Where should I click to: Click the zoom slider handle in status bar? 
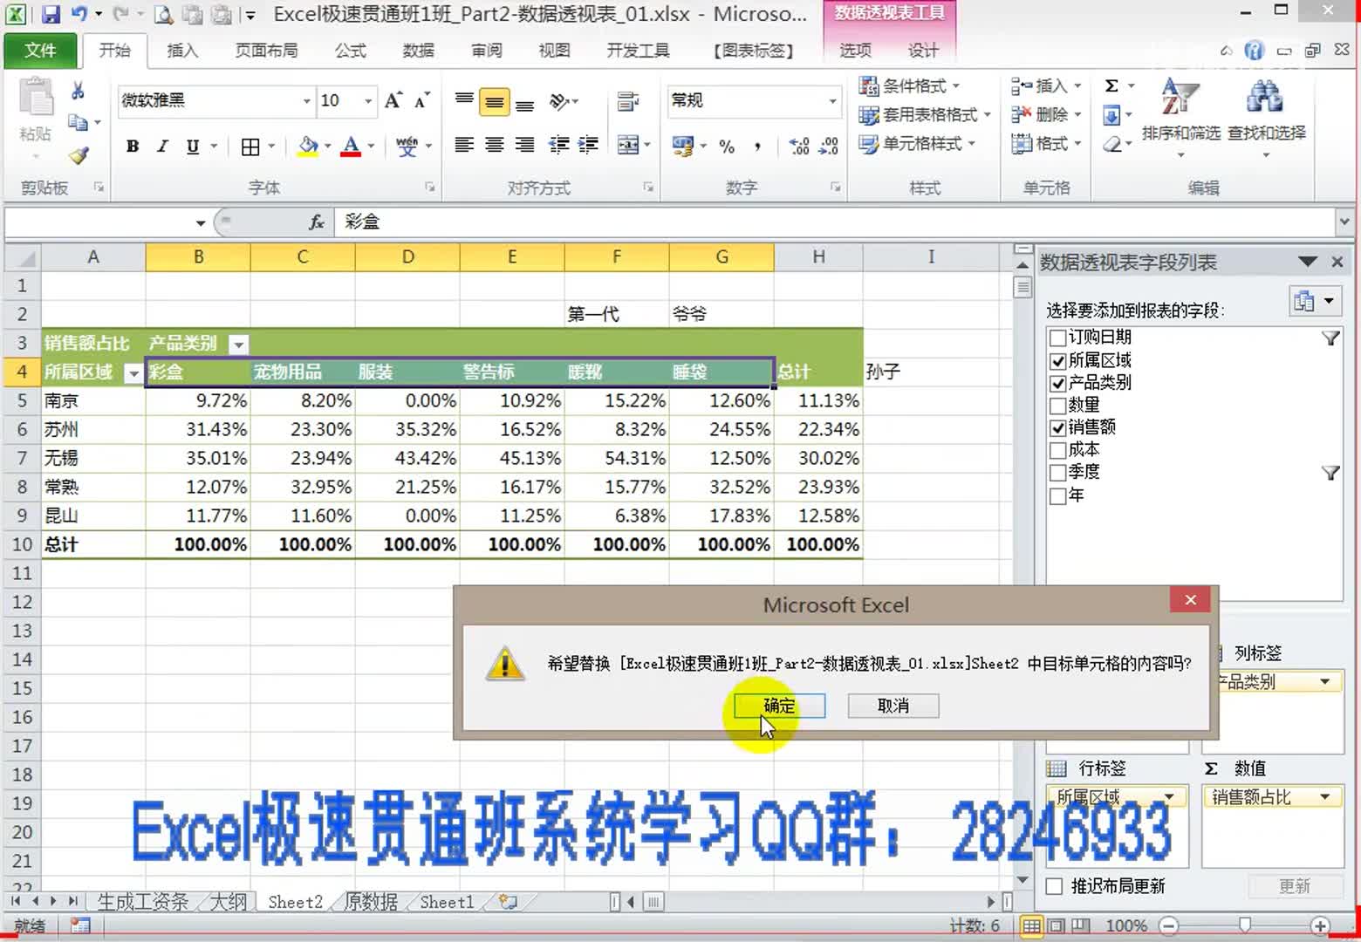(x=1245, y=925)
